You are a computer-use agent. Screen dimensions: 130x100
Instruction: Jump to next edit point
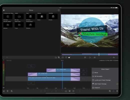pos(95,57)
